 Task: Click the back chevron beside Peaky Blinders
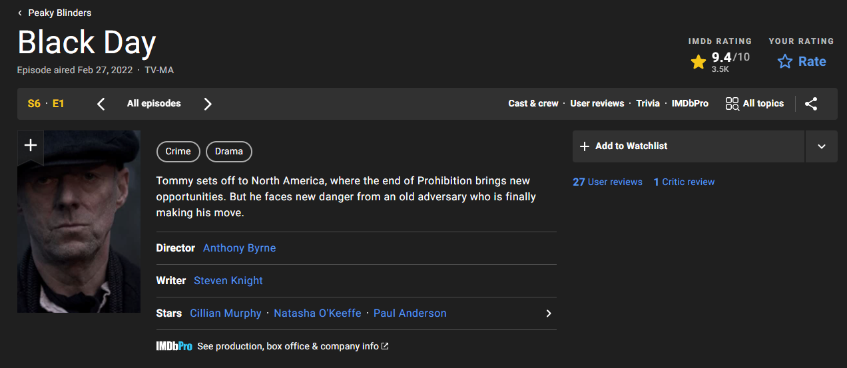pos(20,13)
